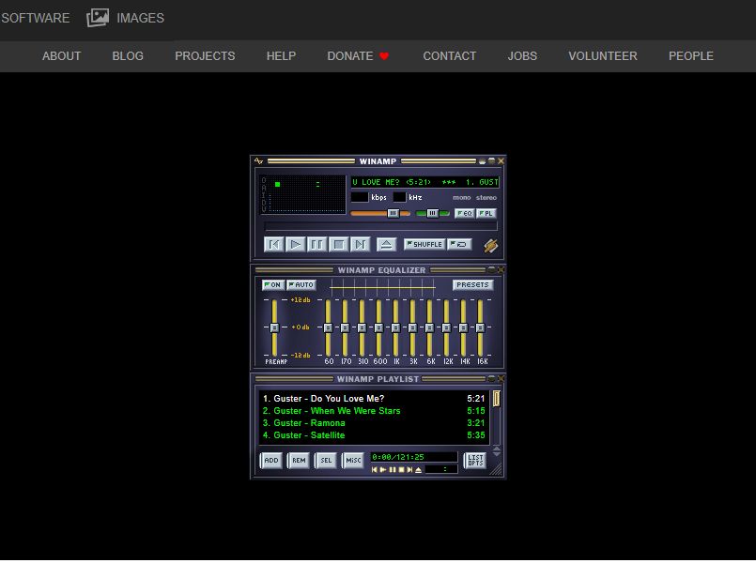This screenshot has width=756, height=563.
Task: Click the large Eject button to open file
Action: pos(386,244)
